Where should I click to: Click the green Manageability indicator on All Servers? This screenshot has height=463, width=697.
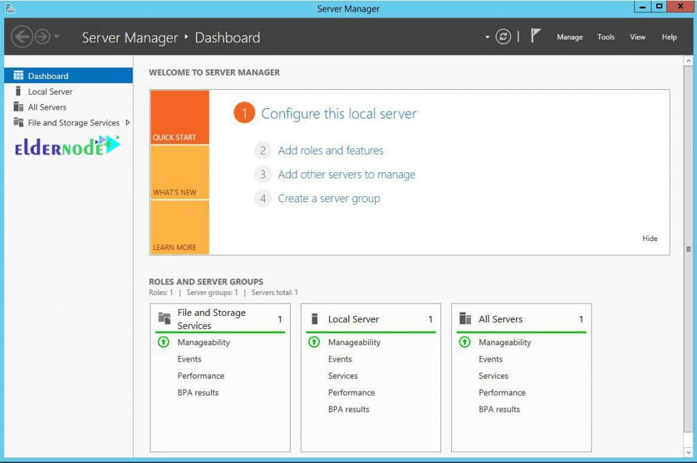[466, 342]
